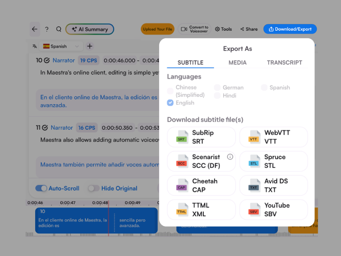Download Spruce STL file

[x=274, y=161]
